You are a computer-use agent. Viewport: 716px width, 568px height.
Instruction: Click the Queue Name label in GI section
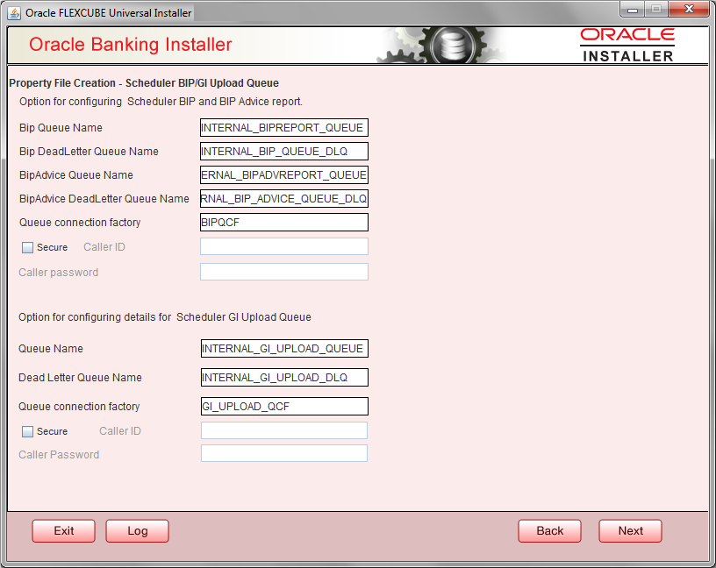(x=51, y=349)
